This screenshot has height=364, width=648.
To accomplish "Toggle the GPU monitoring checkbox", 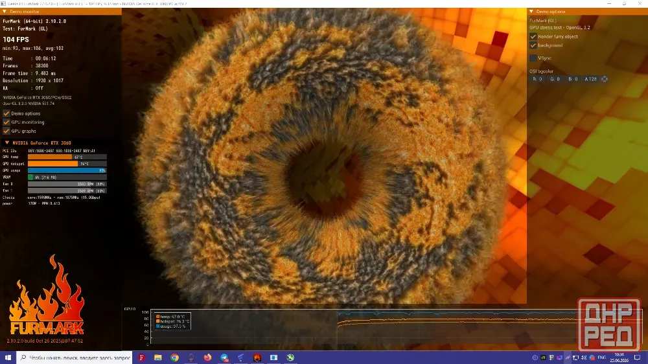I will click(6, 122).
